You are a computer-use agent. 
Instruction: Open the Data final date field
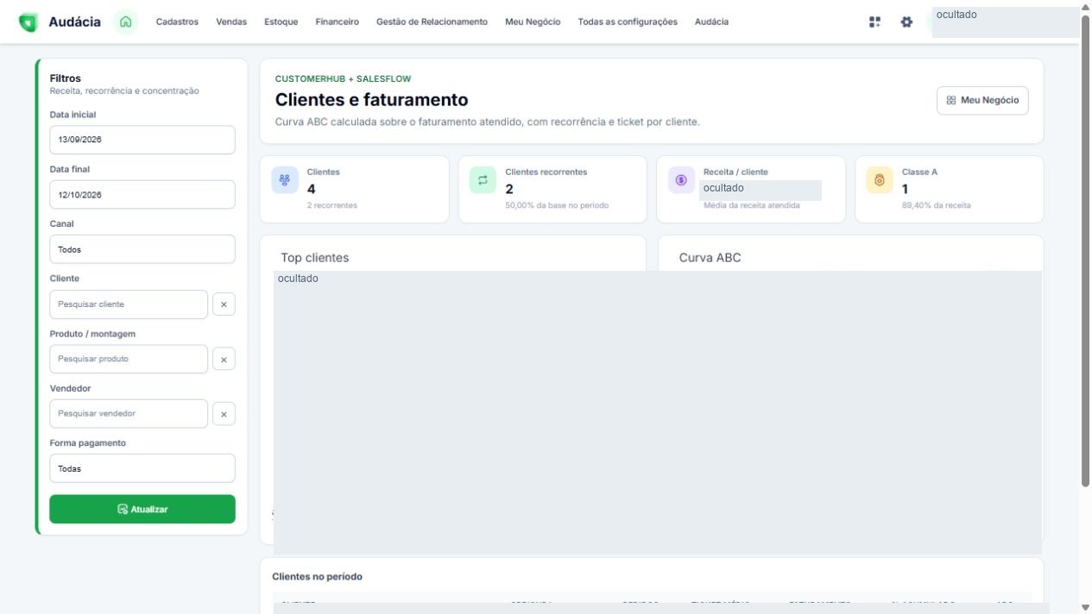[142, 194]
